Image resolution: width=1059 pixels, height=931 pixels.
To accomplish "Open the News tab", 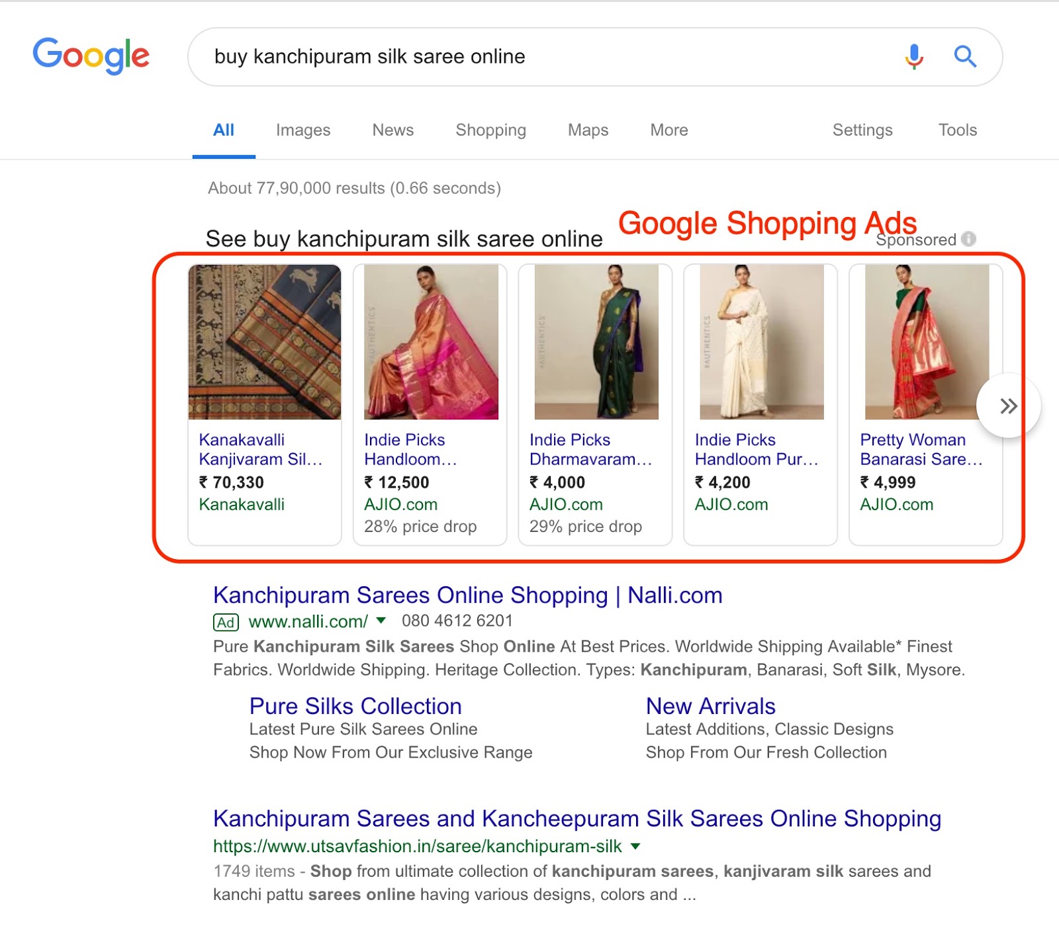I will [x=393, y=130].
